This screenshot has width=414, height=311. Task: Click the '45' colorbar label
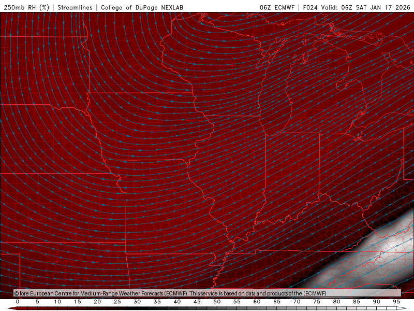coord(197,302)
